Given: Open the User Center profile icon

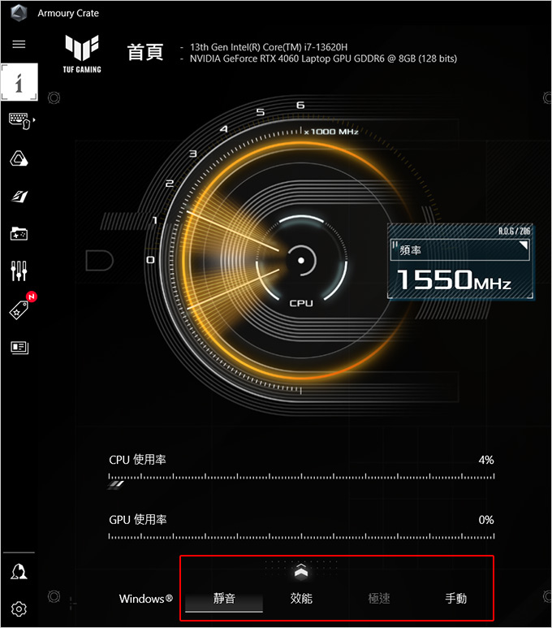Looking at the screenshot, I should pos(19,571).
